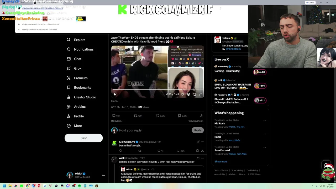Open Rams trending topic
This screenshot has width=336, height=189.
(x=218, y=137)
